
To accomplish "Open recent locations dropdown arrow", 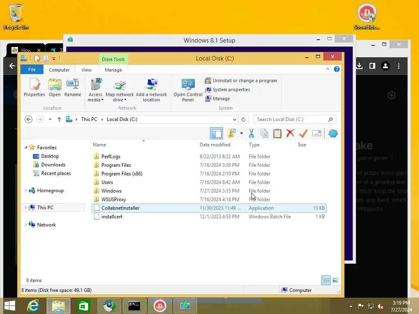I will pyautogui.click(x=50, y=119).
